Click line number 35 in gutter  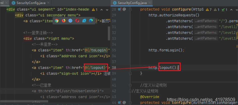[x=114, y=50]
